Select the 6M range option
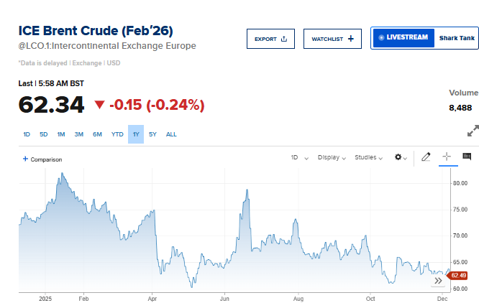479x303 pixels. point(97,134)
